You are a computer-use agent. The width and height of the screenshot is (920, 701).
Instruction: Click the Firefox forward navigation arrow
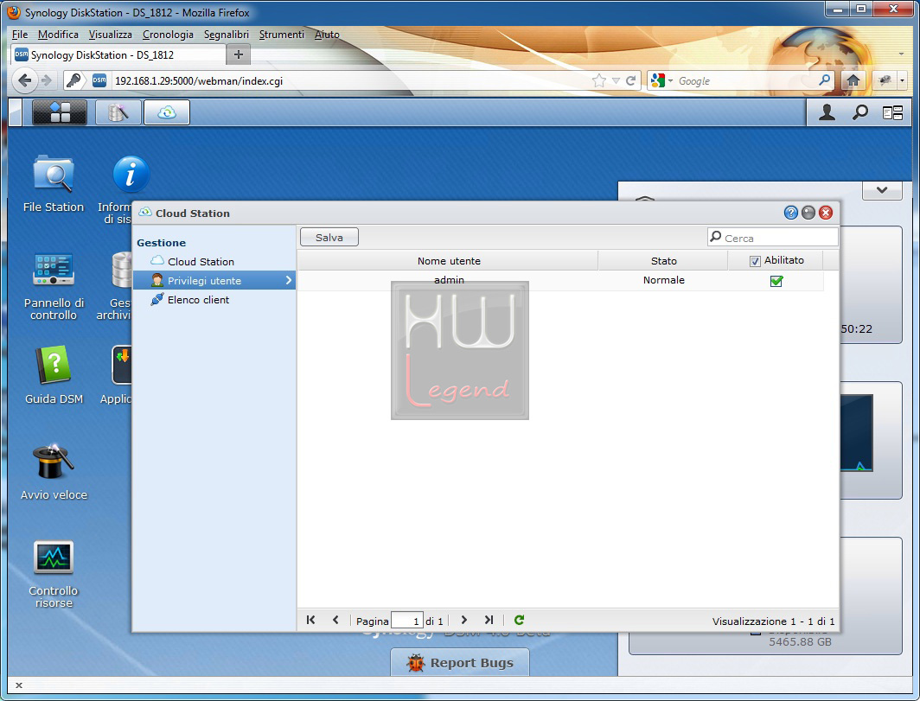pyautogui.click(x=47, y=80)
